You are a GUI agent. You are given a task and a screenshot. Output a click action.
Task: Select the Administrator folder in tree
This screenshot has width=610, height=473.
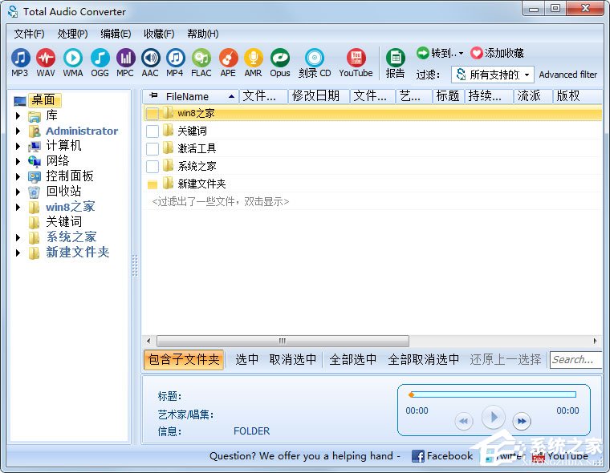tap(82, 131)
